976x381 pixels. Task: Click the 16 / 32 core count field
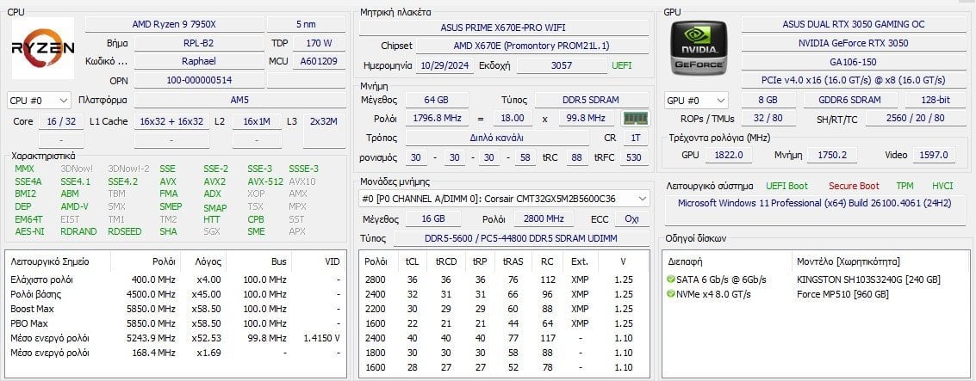click(x=61, y=122)
